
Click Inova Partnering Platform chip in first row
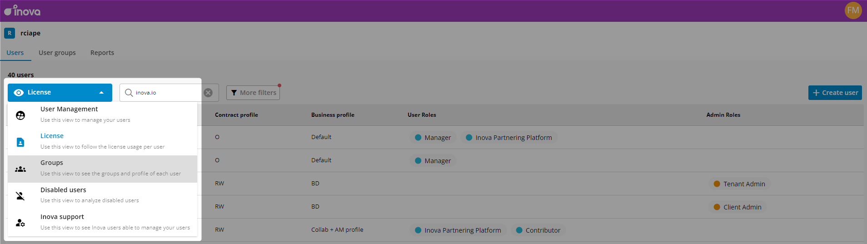509,138
